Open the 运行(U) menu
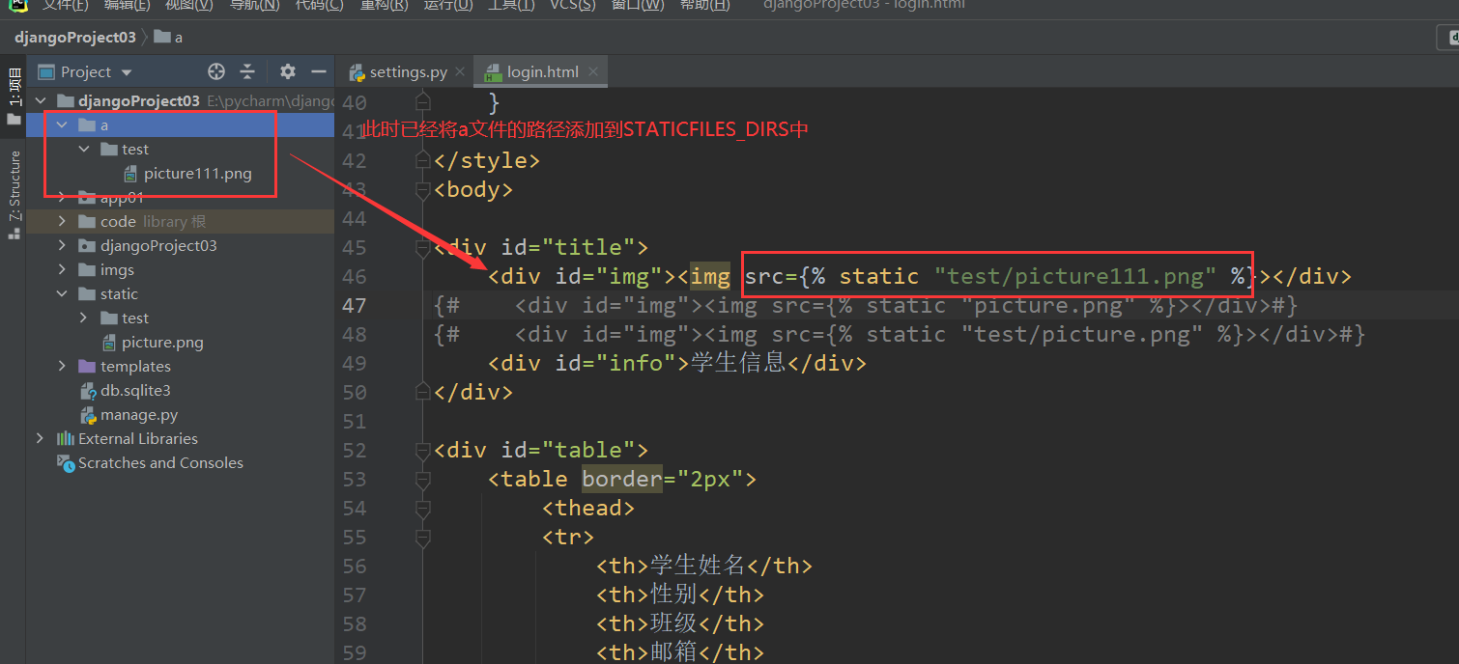This screenshot has height=664, width=1459. [x=448, y=5]
